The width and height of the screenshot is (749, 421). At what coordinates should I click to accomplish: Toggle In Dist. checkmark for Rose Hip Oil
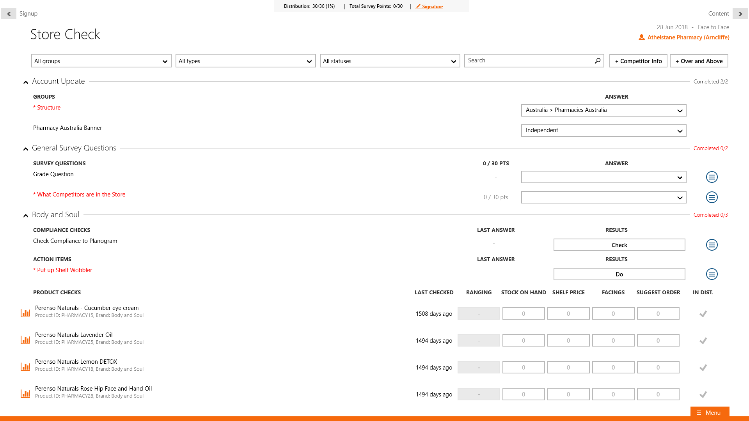(x=703, y=394)
